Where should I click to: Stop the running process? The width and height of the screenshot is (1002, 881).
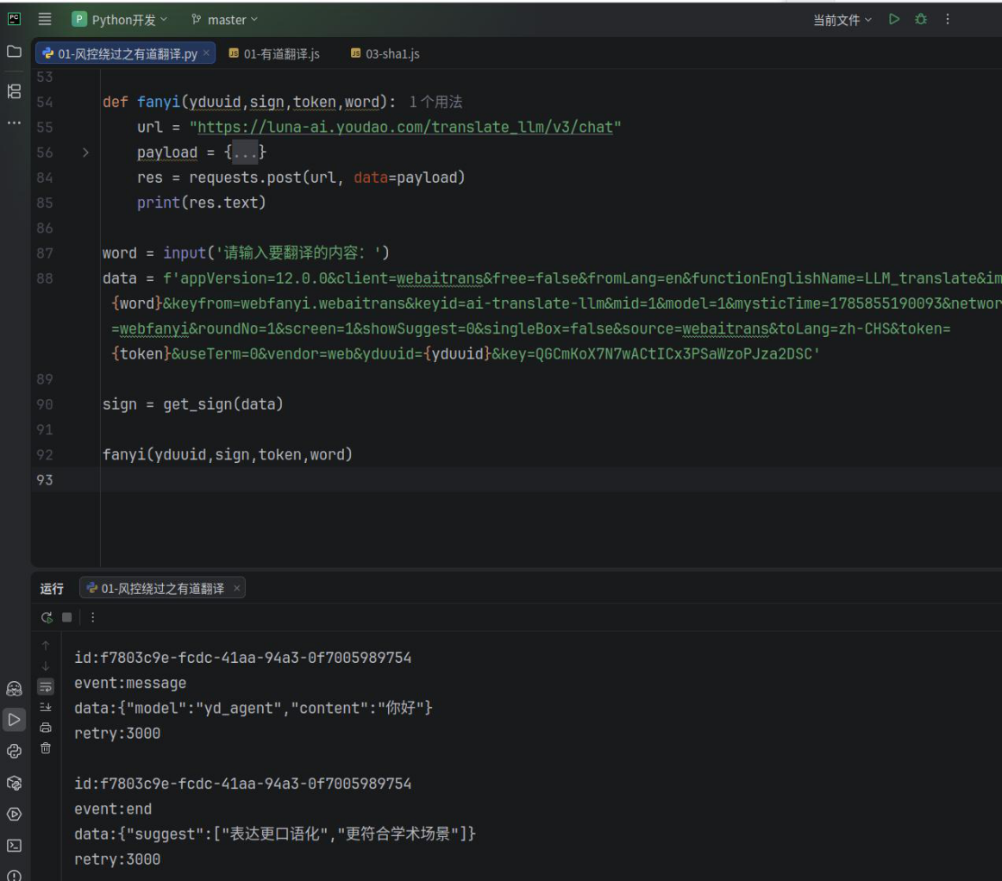(67, 617)
